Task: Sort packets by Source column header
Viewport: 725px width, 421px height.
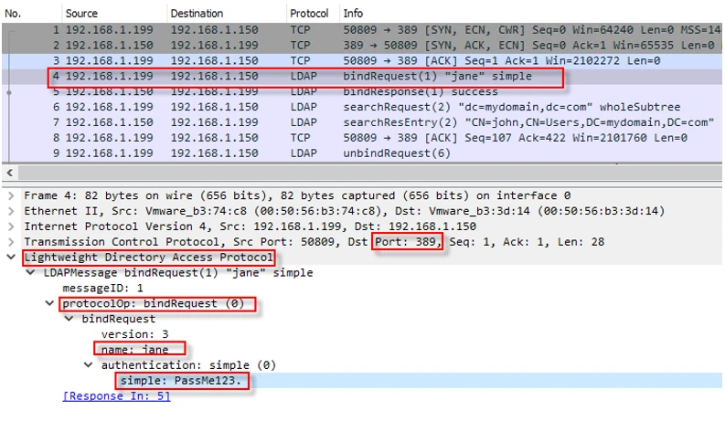Action: pyautogui.click(x=81, y=14)
